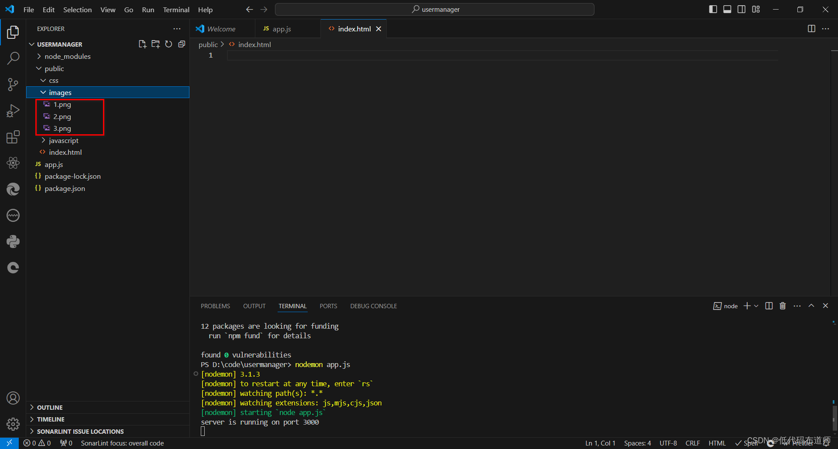Switch to the OUTPUT panel tab
The width and height of the screenshot is (838, 449).
coord(254,306)
